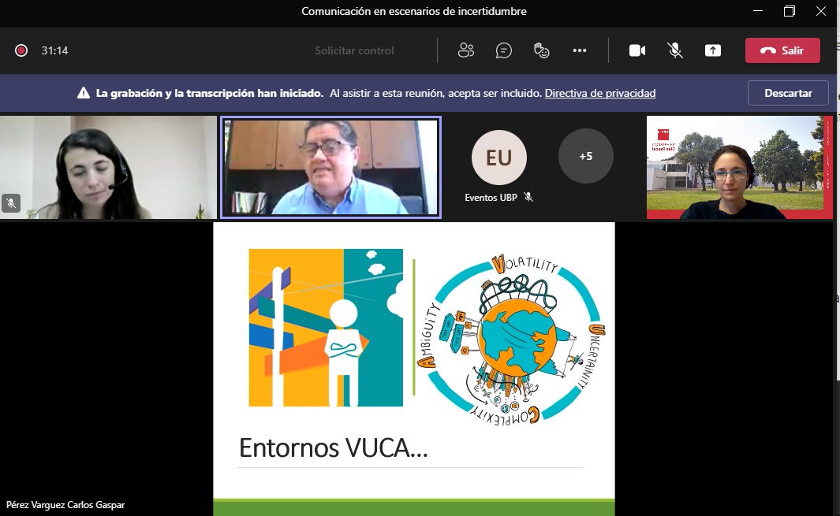This screenshot has height=516, width=840.
Task: Unmute your microphone
Action: click(x=674, y=50)
